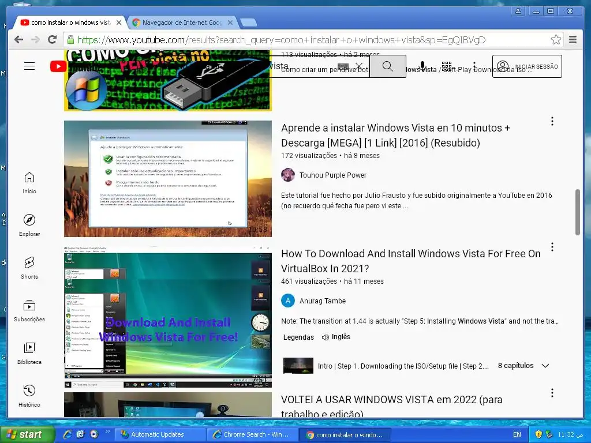591x443 pixels.
Task: Click the YouTube search magnifier button
Action: point(387,66)
